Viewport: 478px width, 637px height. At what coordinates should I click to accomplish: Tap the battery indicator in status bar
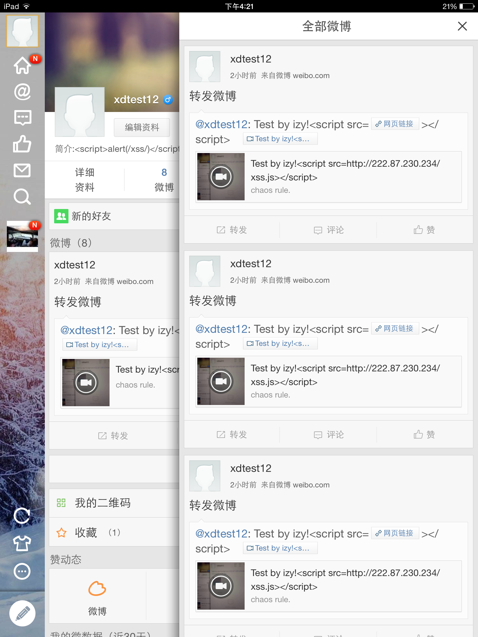click(467, 6)
